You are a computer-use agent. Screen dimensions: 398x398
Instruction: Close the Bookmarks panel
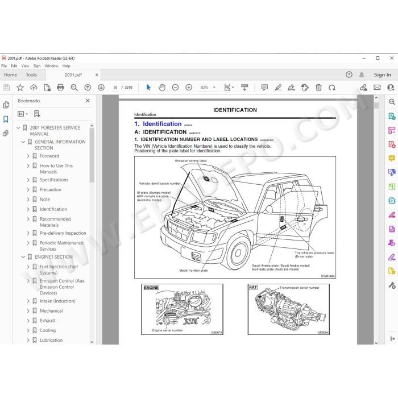[x=88, y=101]
